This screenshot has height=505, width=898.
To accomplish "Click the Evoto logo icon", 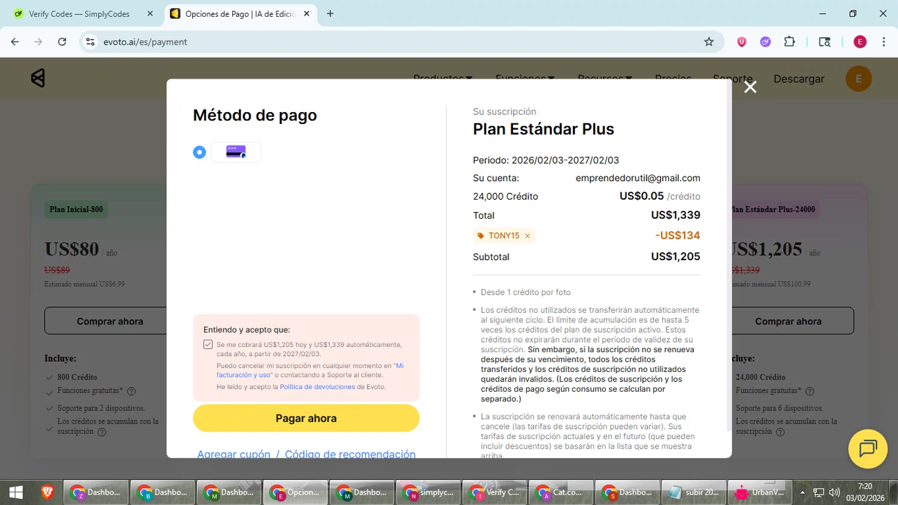I will tap(38, 78).
